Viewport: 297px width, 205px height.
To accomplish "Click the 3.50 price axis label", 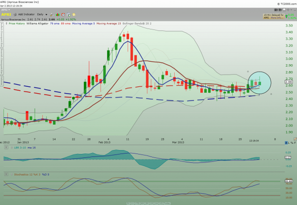I will coord(289,26).
